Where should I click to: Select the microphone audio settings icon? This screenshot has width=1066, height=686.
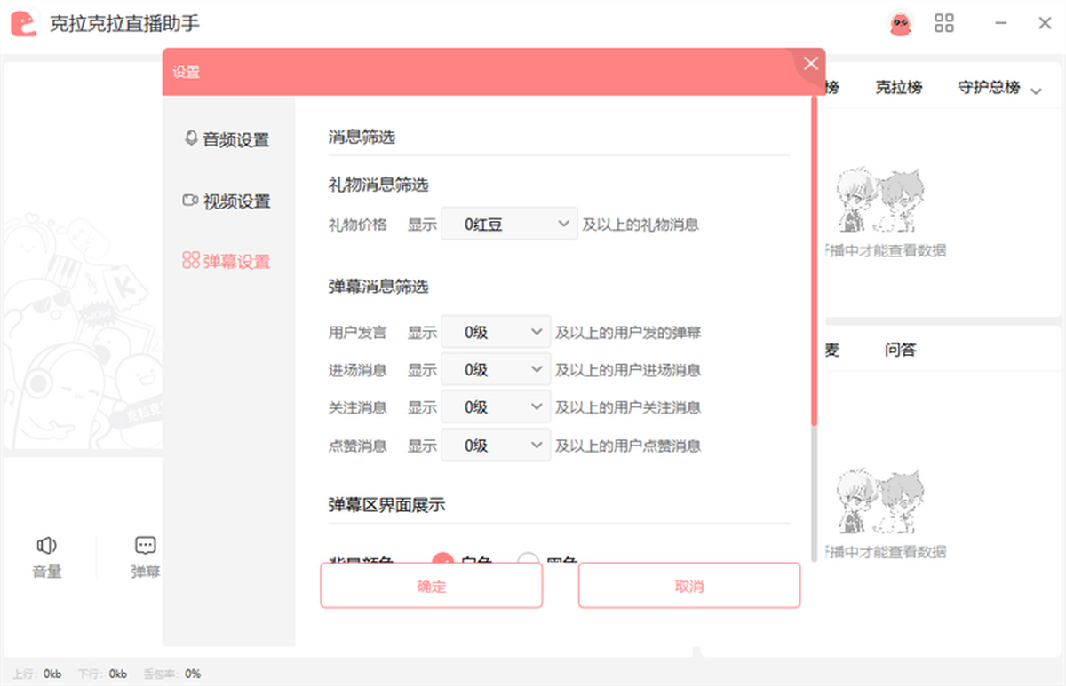coord(190,139)
